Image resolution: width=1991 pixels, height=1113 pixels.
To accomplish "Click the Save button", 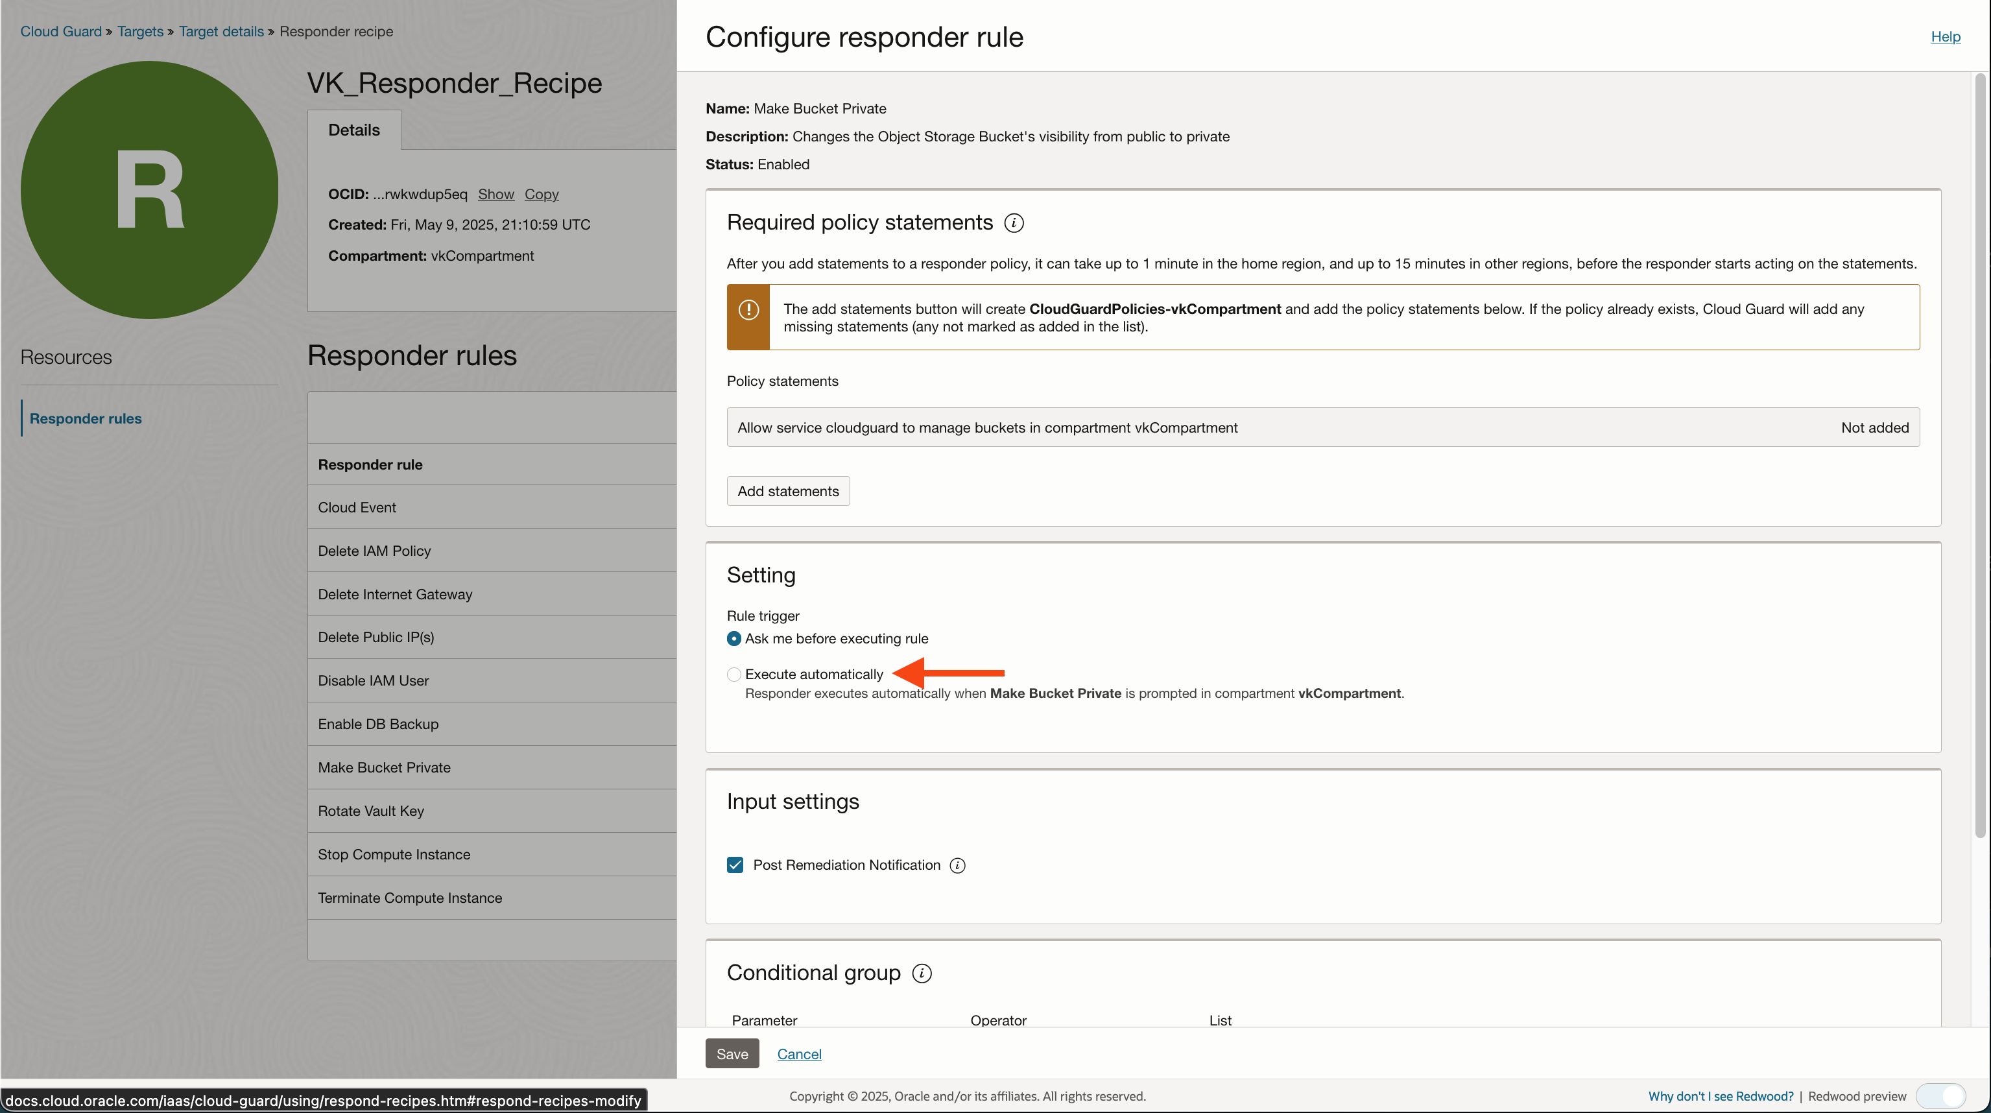I will (x=731, y=1053).
